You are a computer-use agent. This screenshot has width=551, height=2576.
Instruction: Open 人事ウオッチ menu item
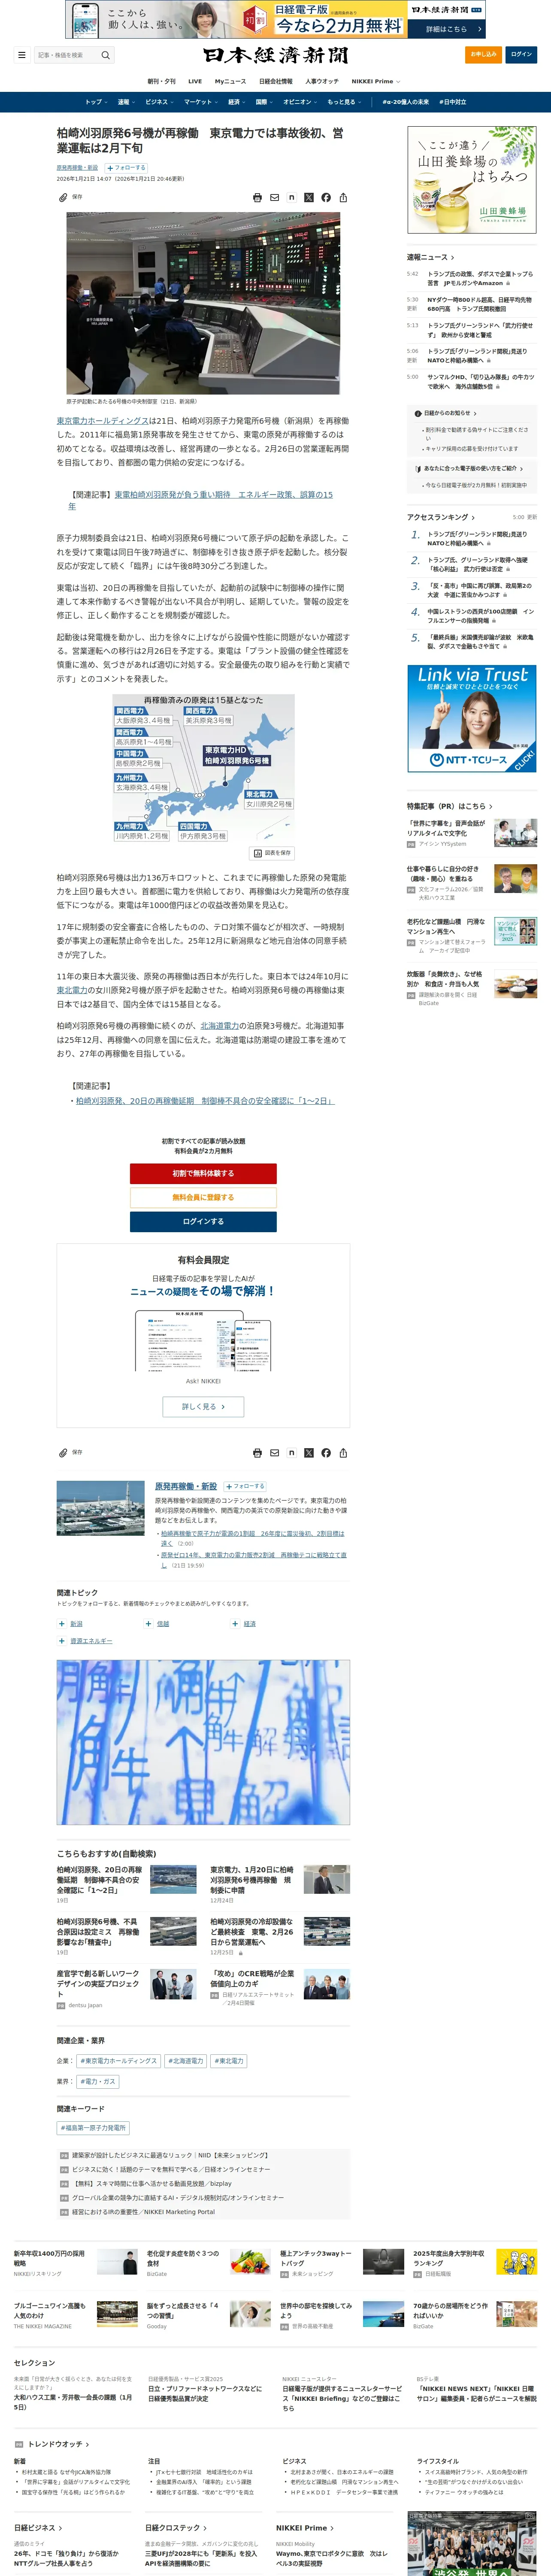(x=322, y=81)
